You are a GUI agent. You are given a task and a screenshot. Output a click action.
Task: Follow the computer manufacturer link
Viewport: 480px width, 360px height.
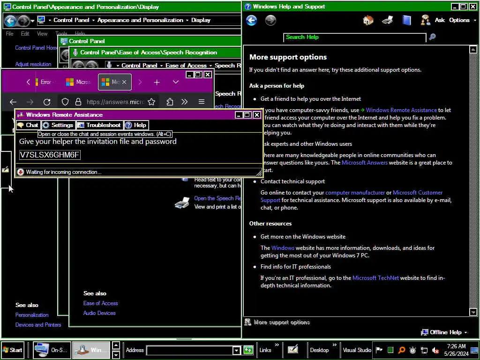pos(355,193)
